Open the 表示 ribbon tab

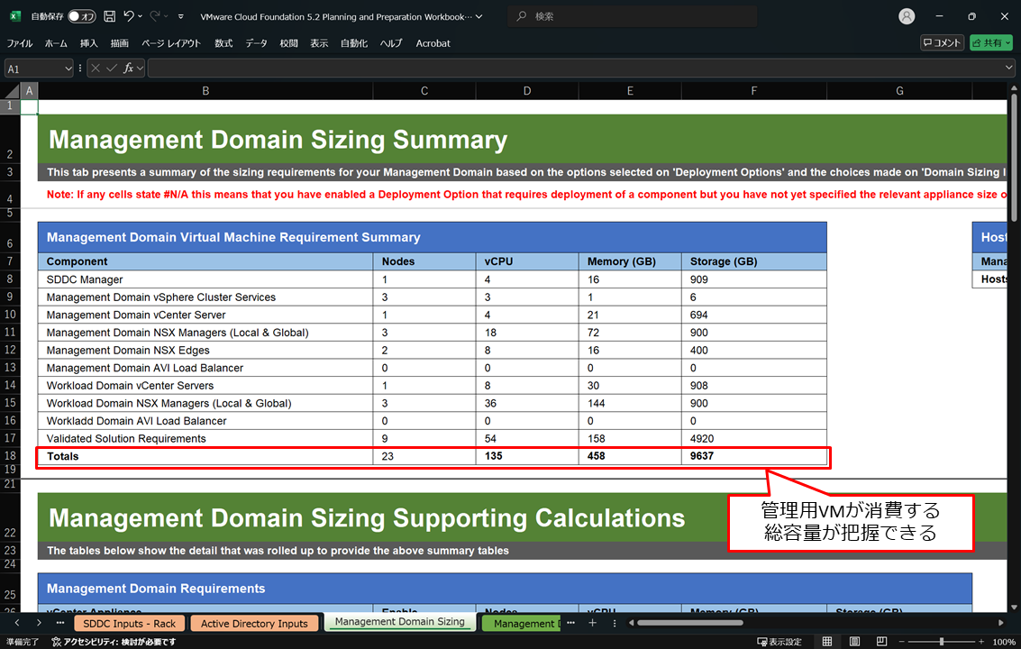point(319,43)
